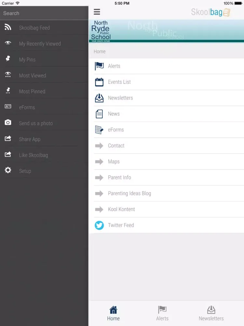Switch to the Home bottom tab

[113, 313]
